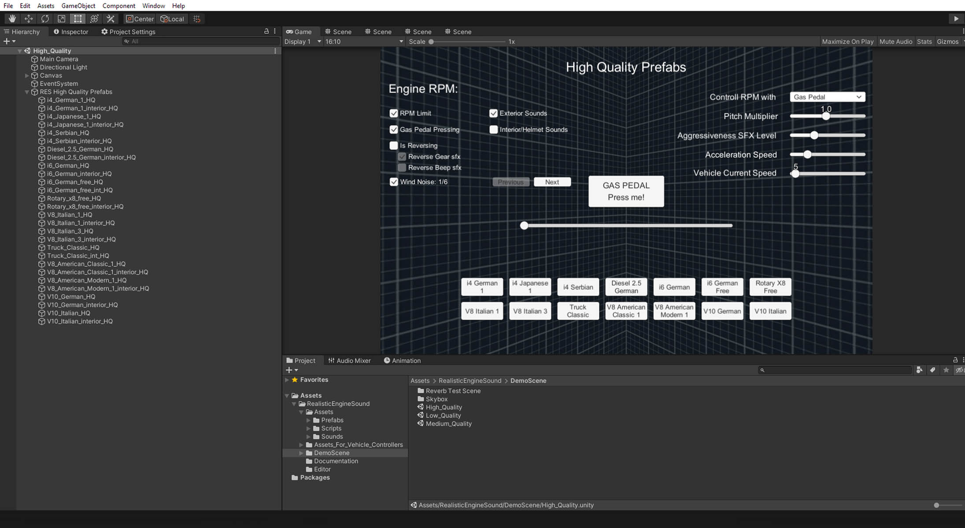Click the Hierarchy panel lock icon
965x528 pixels.
[x=266, y=31]
